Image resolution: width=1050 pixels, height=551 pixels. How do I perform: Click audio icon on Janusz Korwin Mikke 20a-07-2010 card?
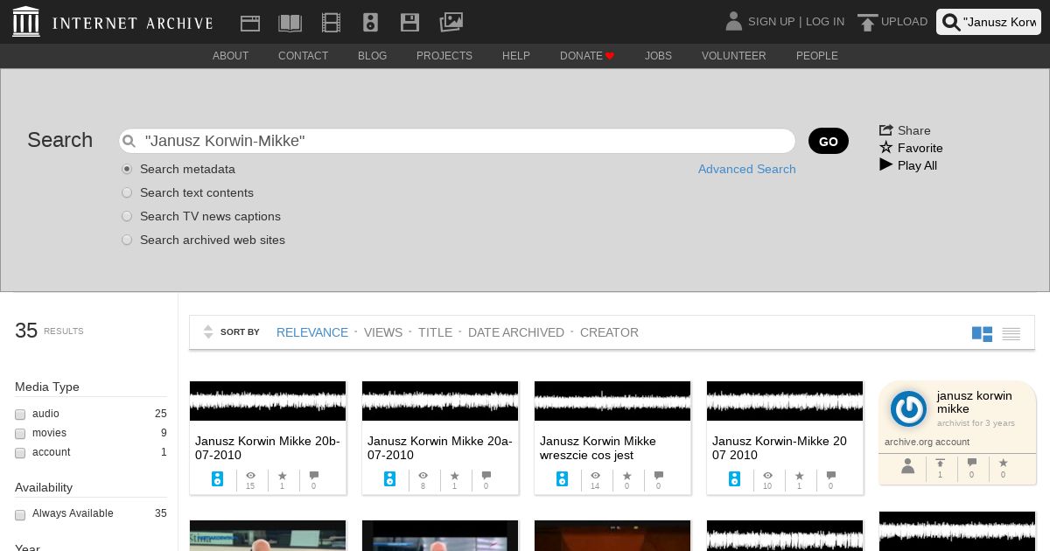(390, 479)
